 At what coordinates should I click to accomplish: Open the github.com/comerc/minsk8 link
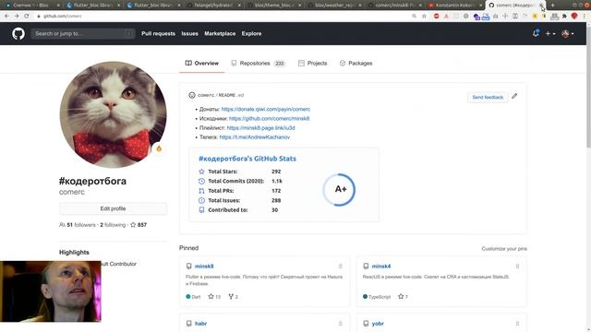[269, 119]
